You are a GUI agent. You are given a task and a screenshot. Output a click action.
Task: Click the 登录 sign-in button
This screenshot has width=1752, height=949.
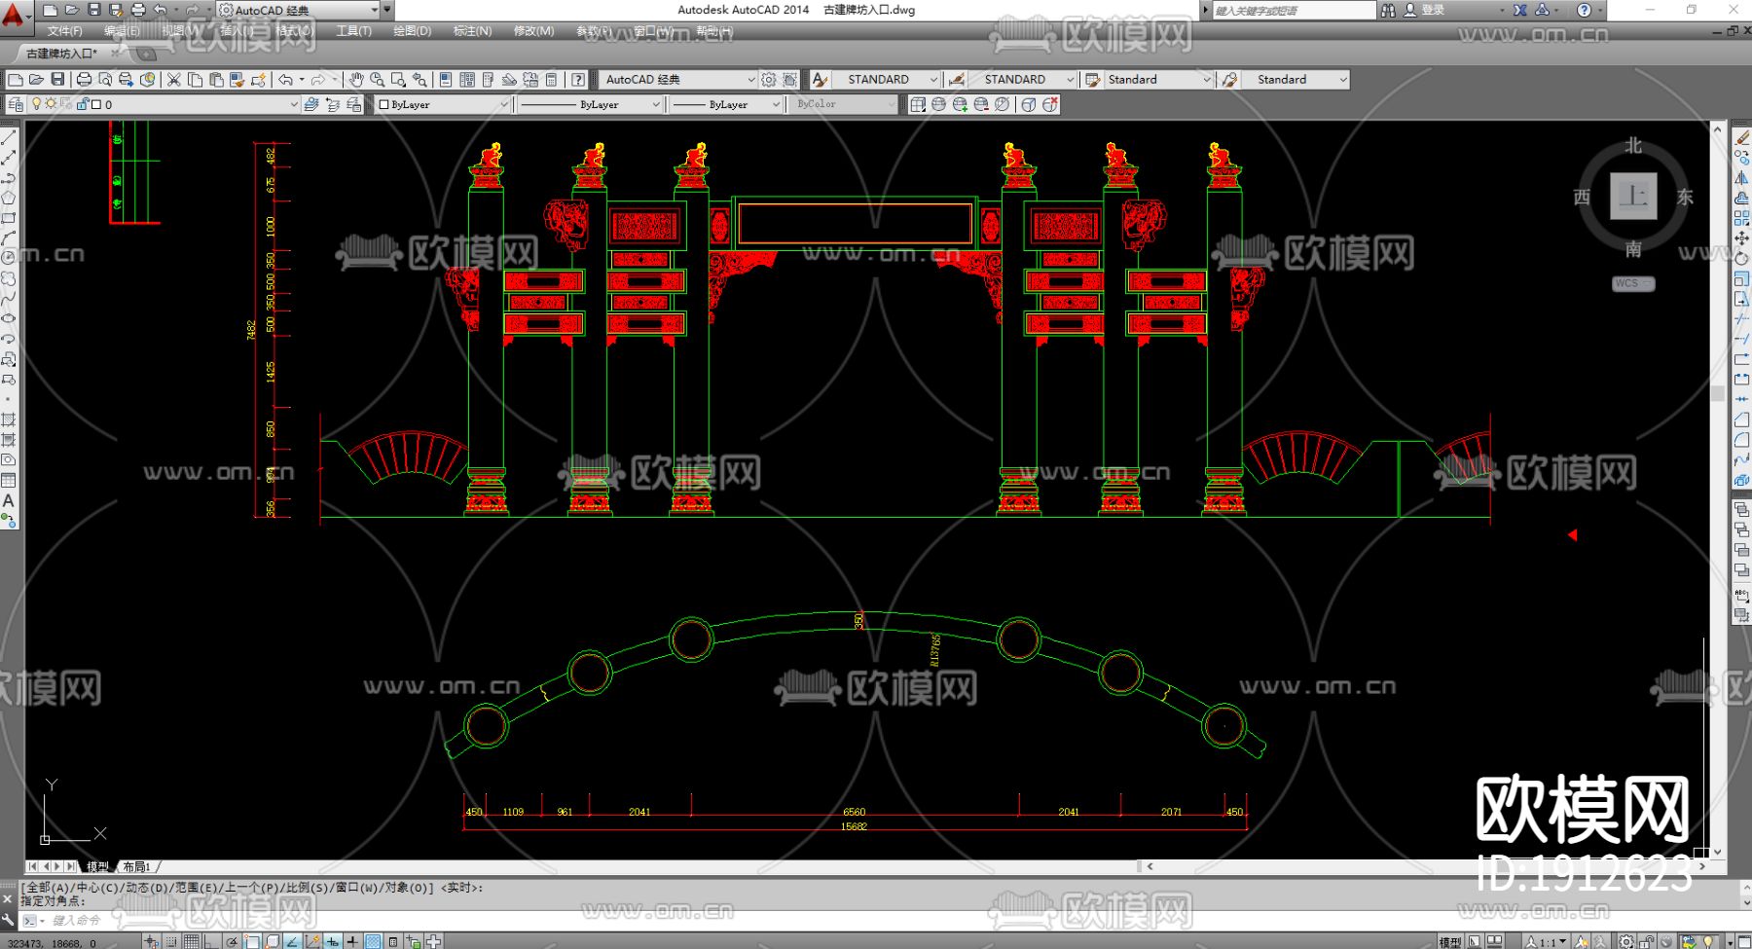pyautogui.click(x=1433, y=10)
